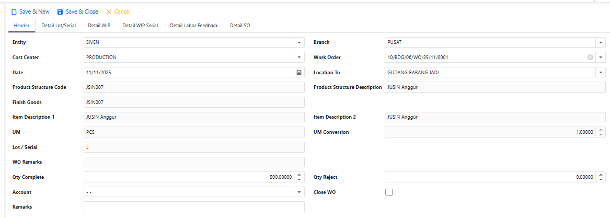Click the UM Conversion up arrow

tap(601, 130)
